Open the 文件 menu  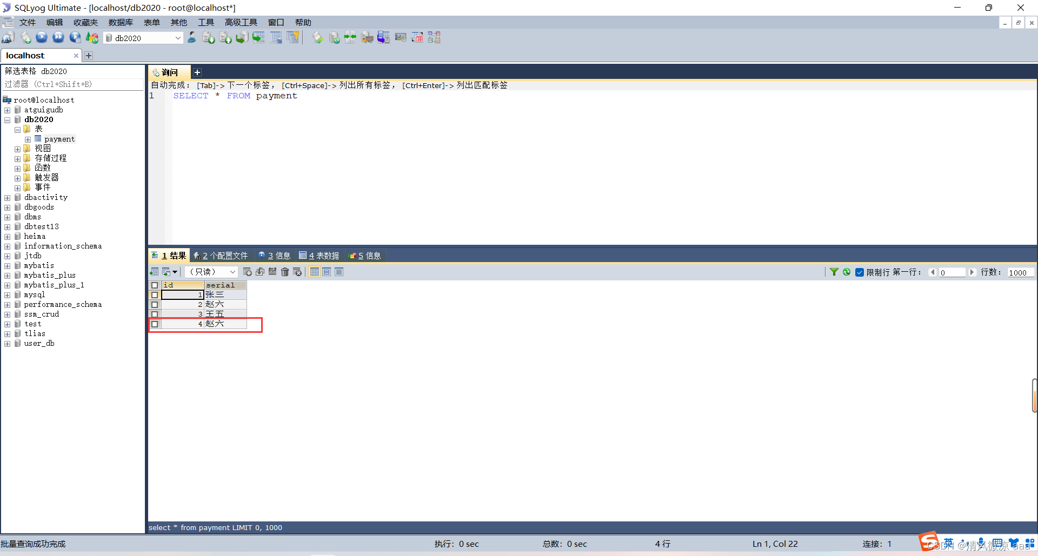pos(28,22)
